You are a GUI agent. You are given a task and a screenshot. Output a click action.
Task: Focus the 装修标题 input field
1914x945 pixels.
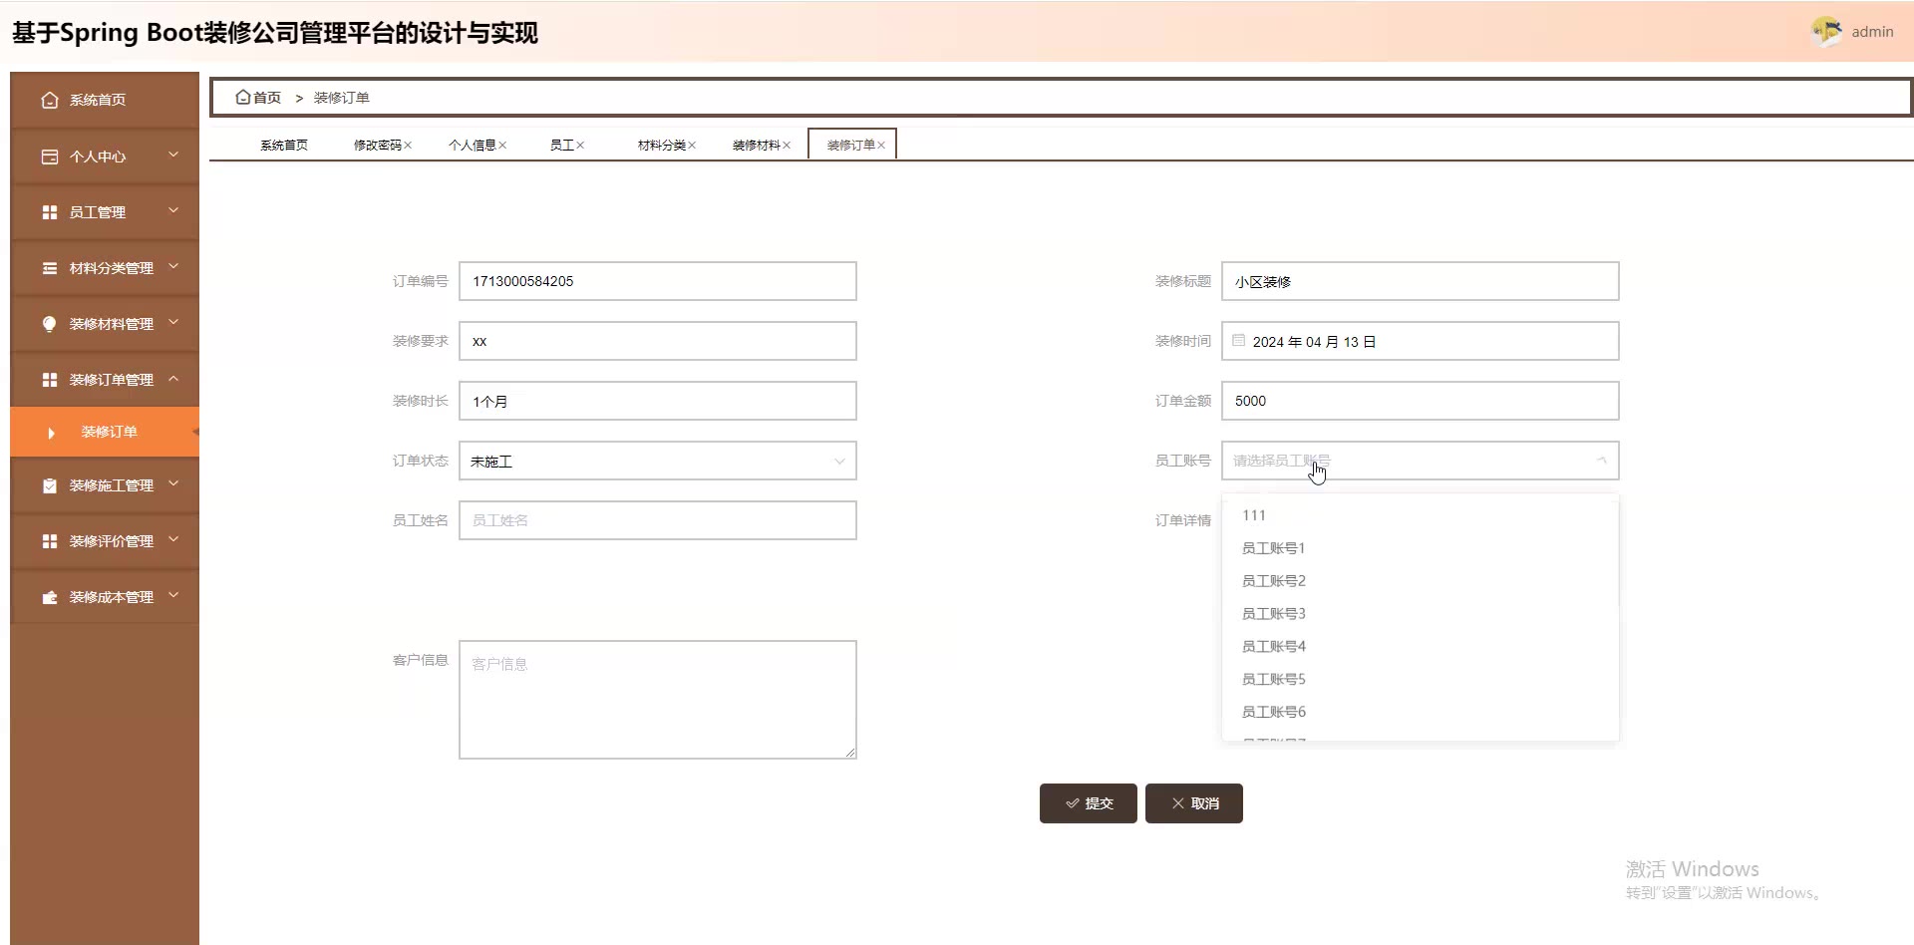pyautogui.click(x=1421, y=281)
